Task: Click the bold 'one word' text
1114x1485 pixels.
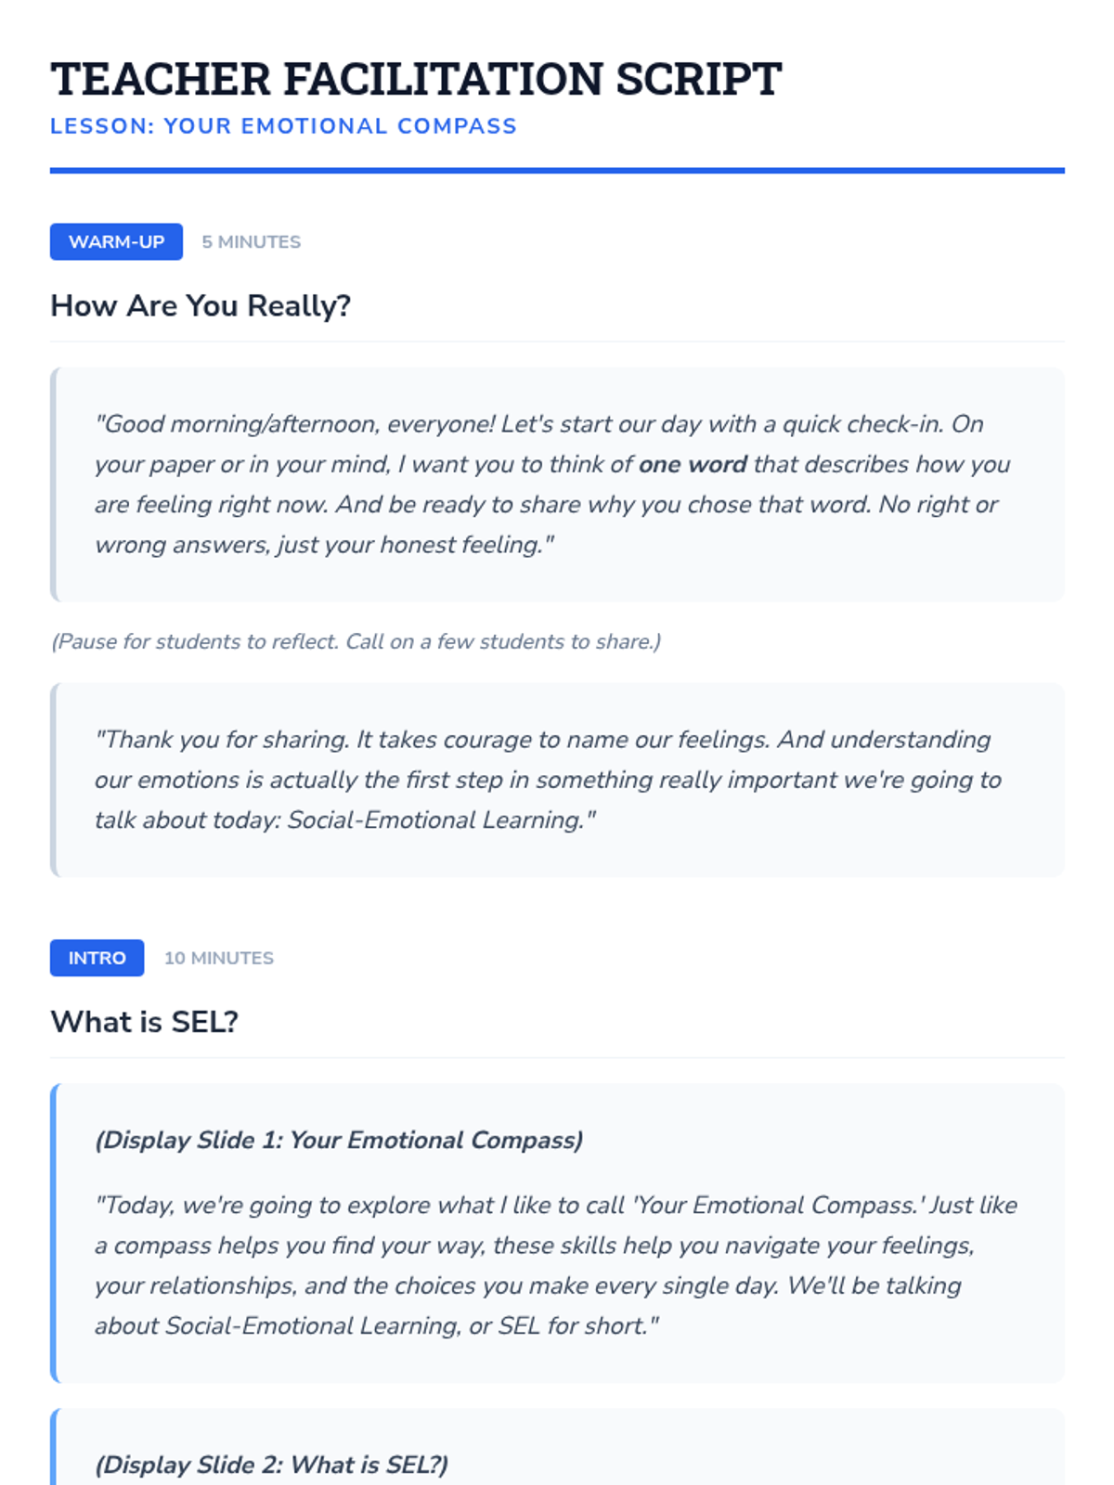Action: point(693,464)
